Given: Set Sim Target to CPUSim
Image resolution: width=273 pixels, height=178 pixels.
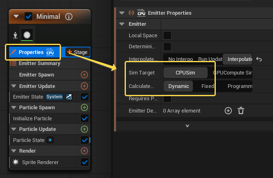Looking at the screenshot, I should pos(186,73).
